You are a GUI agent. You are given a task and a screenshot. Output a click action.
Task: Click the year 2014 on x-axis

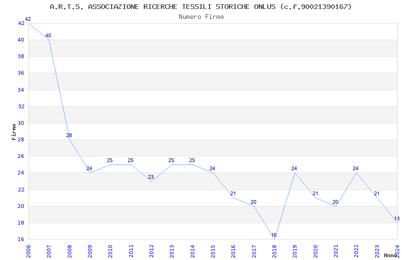click(x=192, y=250)
